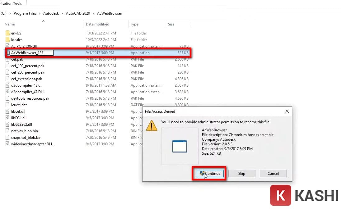Navigate to Program Files via the breadcrumb
341x209 pixels.
[x=25, y=13]
